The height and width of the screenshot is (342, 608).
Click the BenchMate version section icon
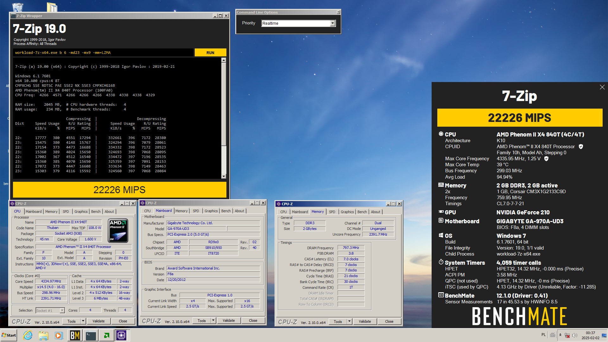point(441,295)
